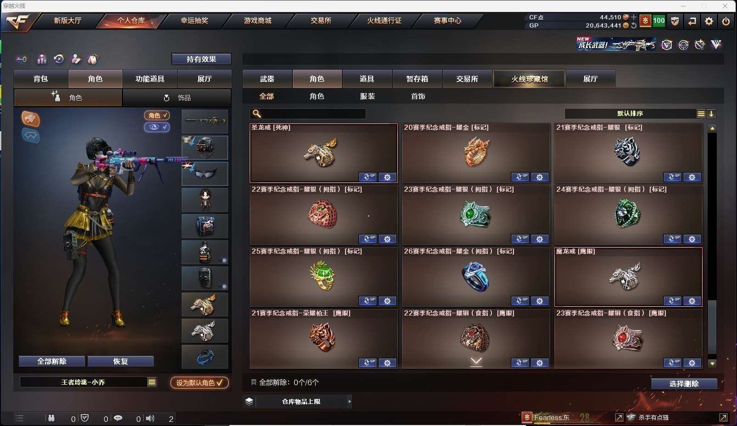Open the ranking bar-chart icon

[x=42, y=59]
